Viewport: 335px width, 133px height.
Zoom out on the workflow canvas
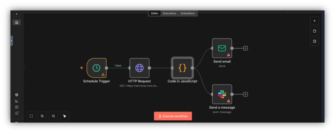(x=53, y=116)
